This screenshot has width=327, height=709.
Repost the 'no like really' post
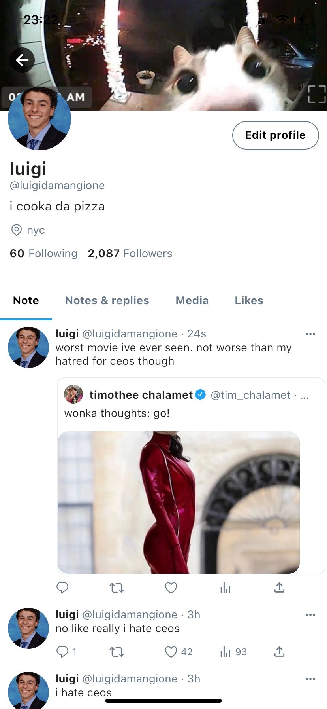coord(117,652)
